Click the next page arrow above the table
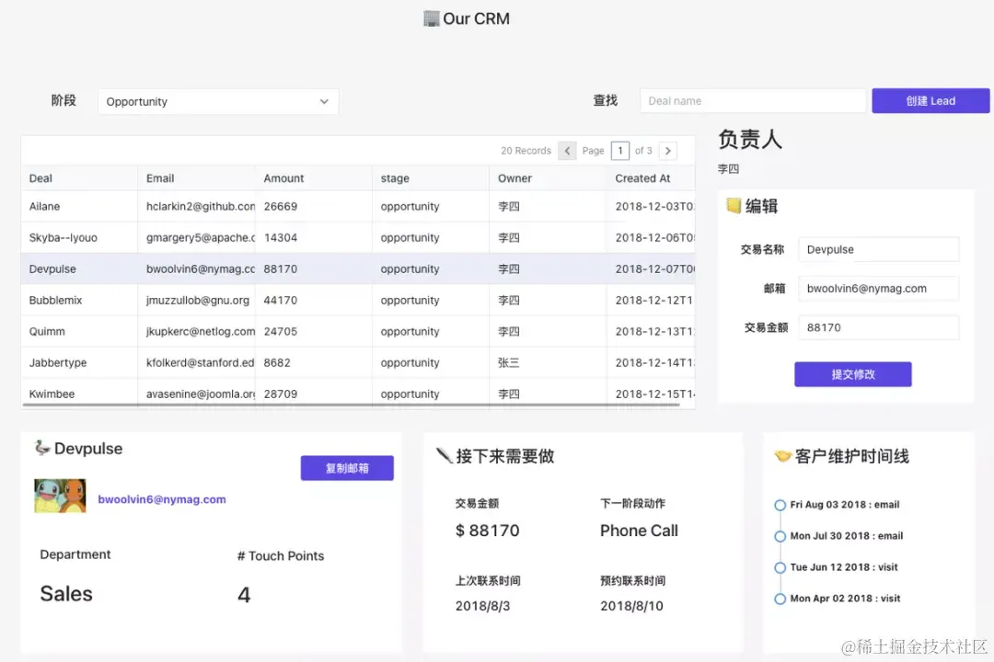994x662 pixels. coord(668,150)
